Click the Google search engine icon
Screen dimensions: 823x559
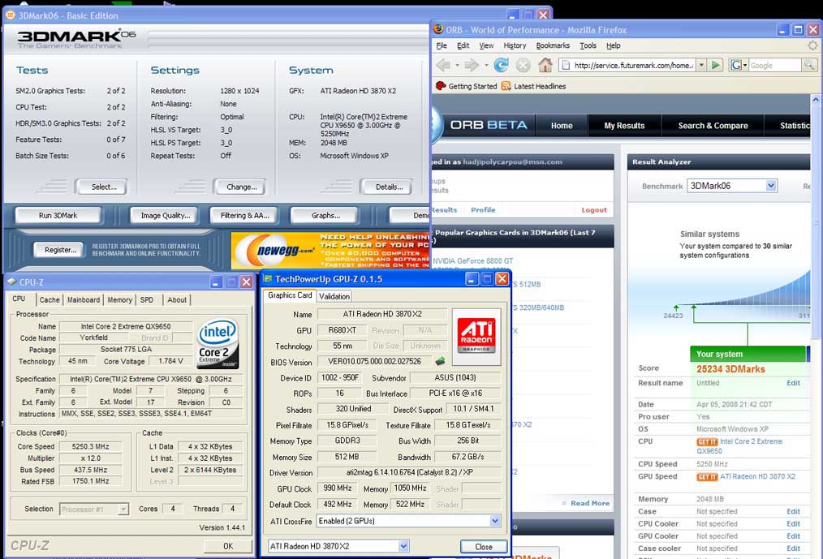click(736, 65)
